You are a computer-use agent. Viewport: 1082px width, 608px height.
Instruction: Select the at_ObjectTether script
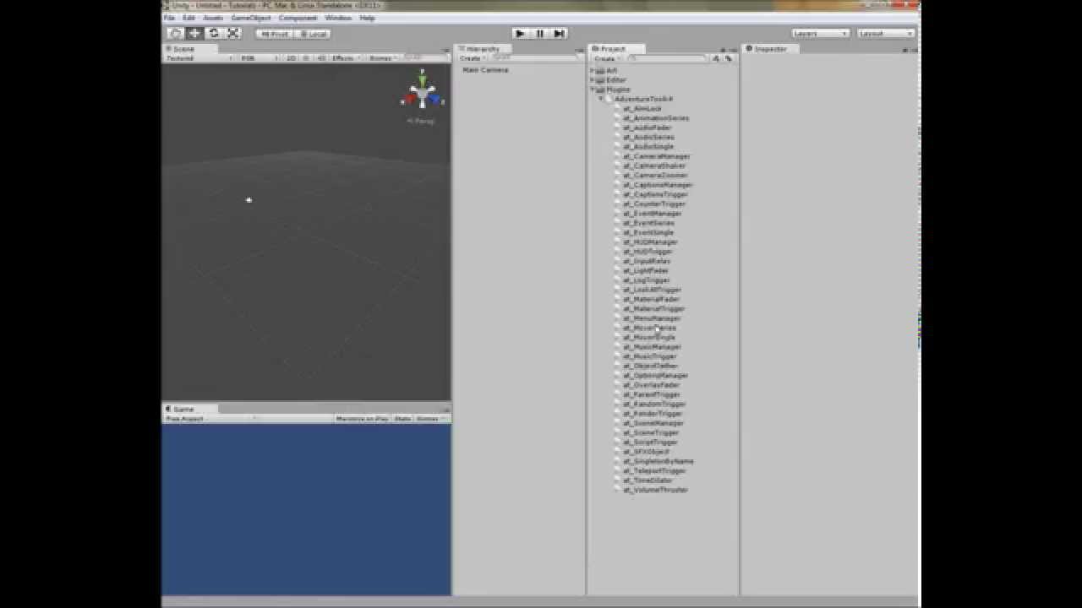click(651, 366)
